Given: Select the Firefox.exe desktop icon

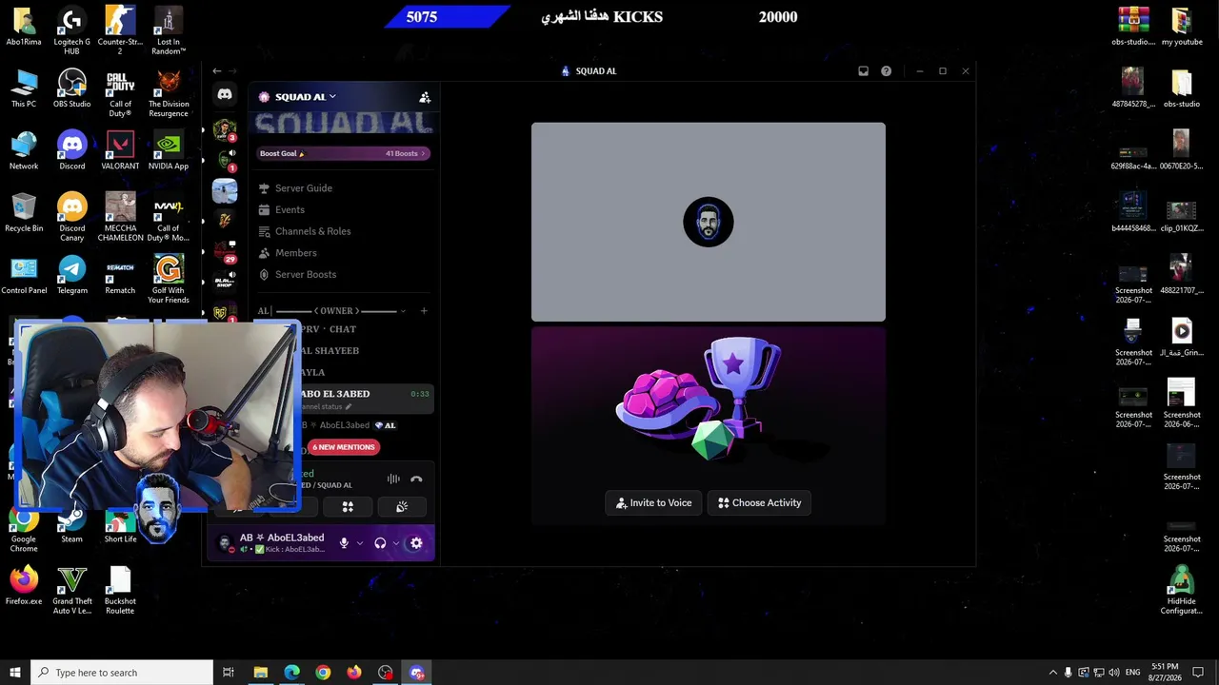Looking at the screenshot, I should pos(24,587).
